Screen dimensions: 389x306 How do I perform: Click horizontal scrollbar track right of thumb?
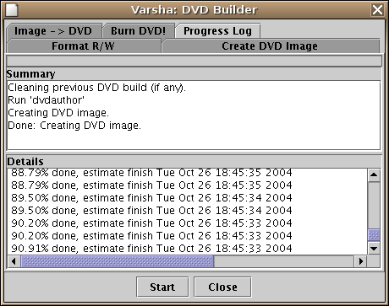(x=284, y=261)
